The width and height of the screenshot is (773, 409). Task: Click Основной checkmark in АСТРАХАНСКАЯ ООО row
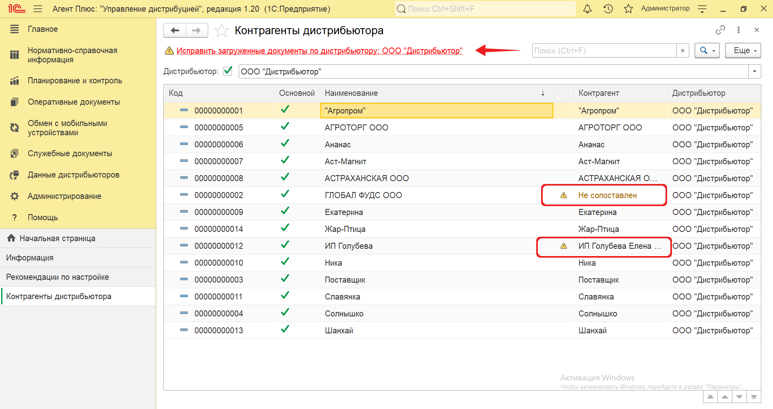[x=285, y=177]
